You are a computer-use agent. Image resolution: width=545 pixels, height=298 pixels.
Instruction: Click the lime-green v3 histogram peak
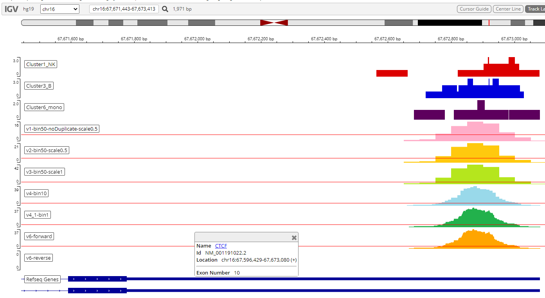(475, 174)
